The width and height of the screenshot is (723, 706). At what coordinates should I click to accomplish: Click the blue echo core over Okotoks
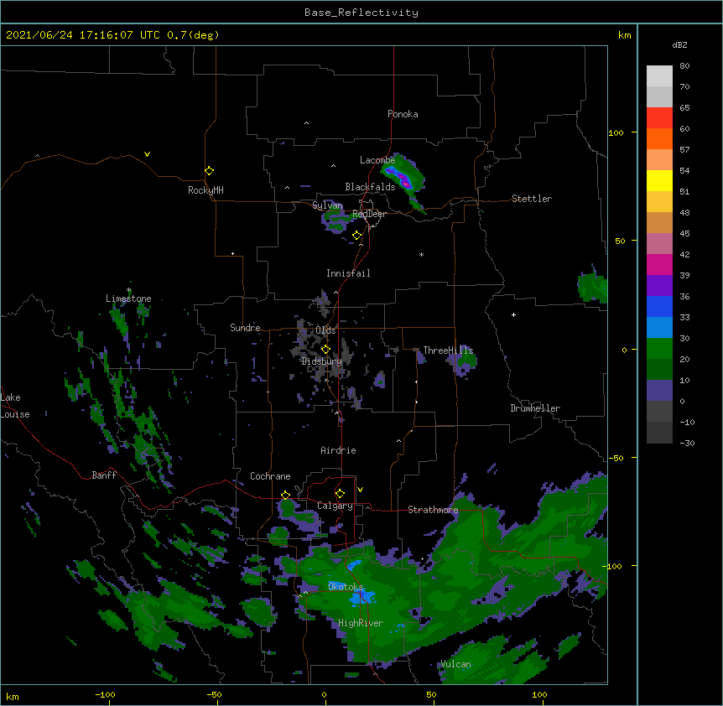pos(361,598)
